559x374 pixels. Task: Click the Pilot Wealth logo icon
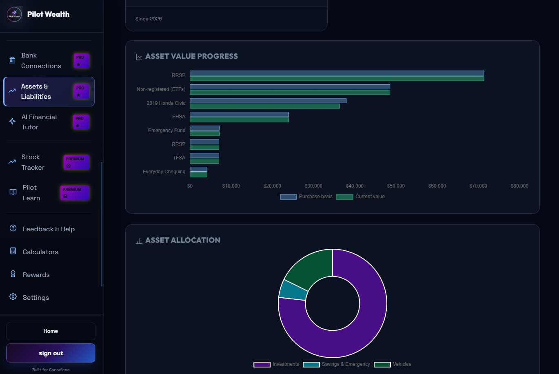tap(14, 14)
